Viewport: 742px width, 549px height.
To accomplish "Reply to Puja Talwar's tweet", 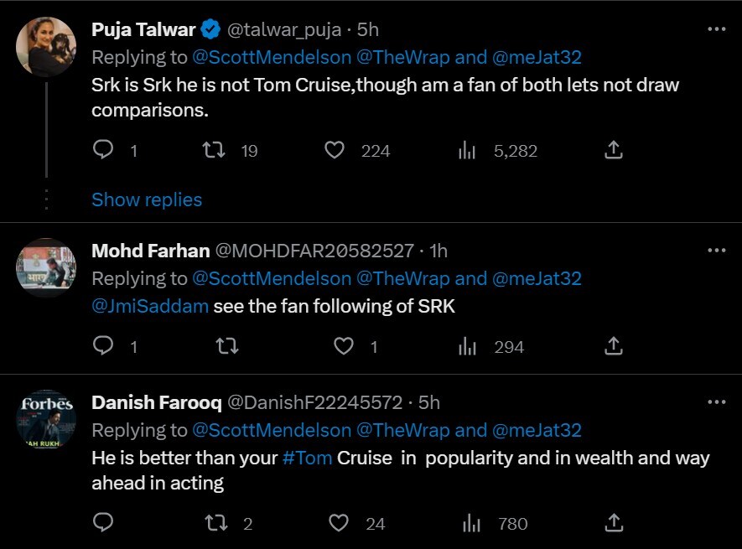I will pyautogui.click(x=103, y=150).
